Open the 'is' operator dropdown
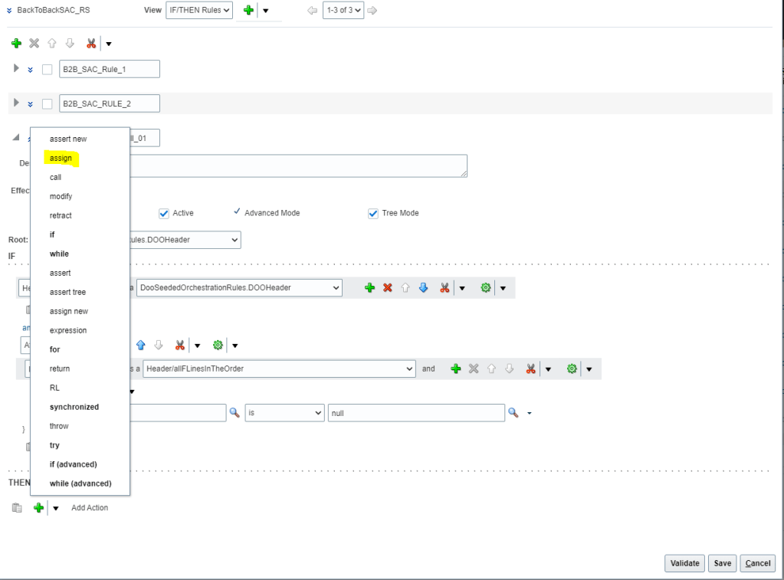The image size is (784, 580). point(284,413)
